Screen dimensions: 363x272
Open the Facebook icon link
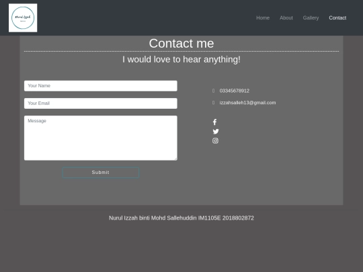coord(214,122)
